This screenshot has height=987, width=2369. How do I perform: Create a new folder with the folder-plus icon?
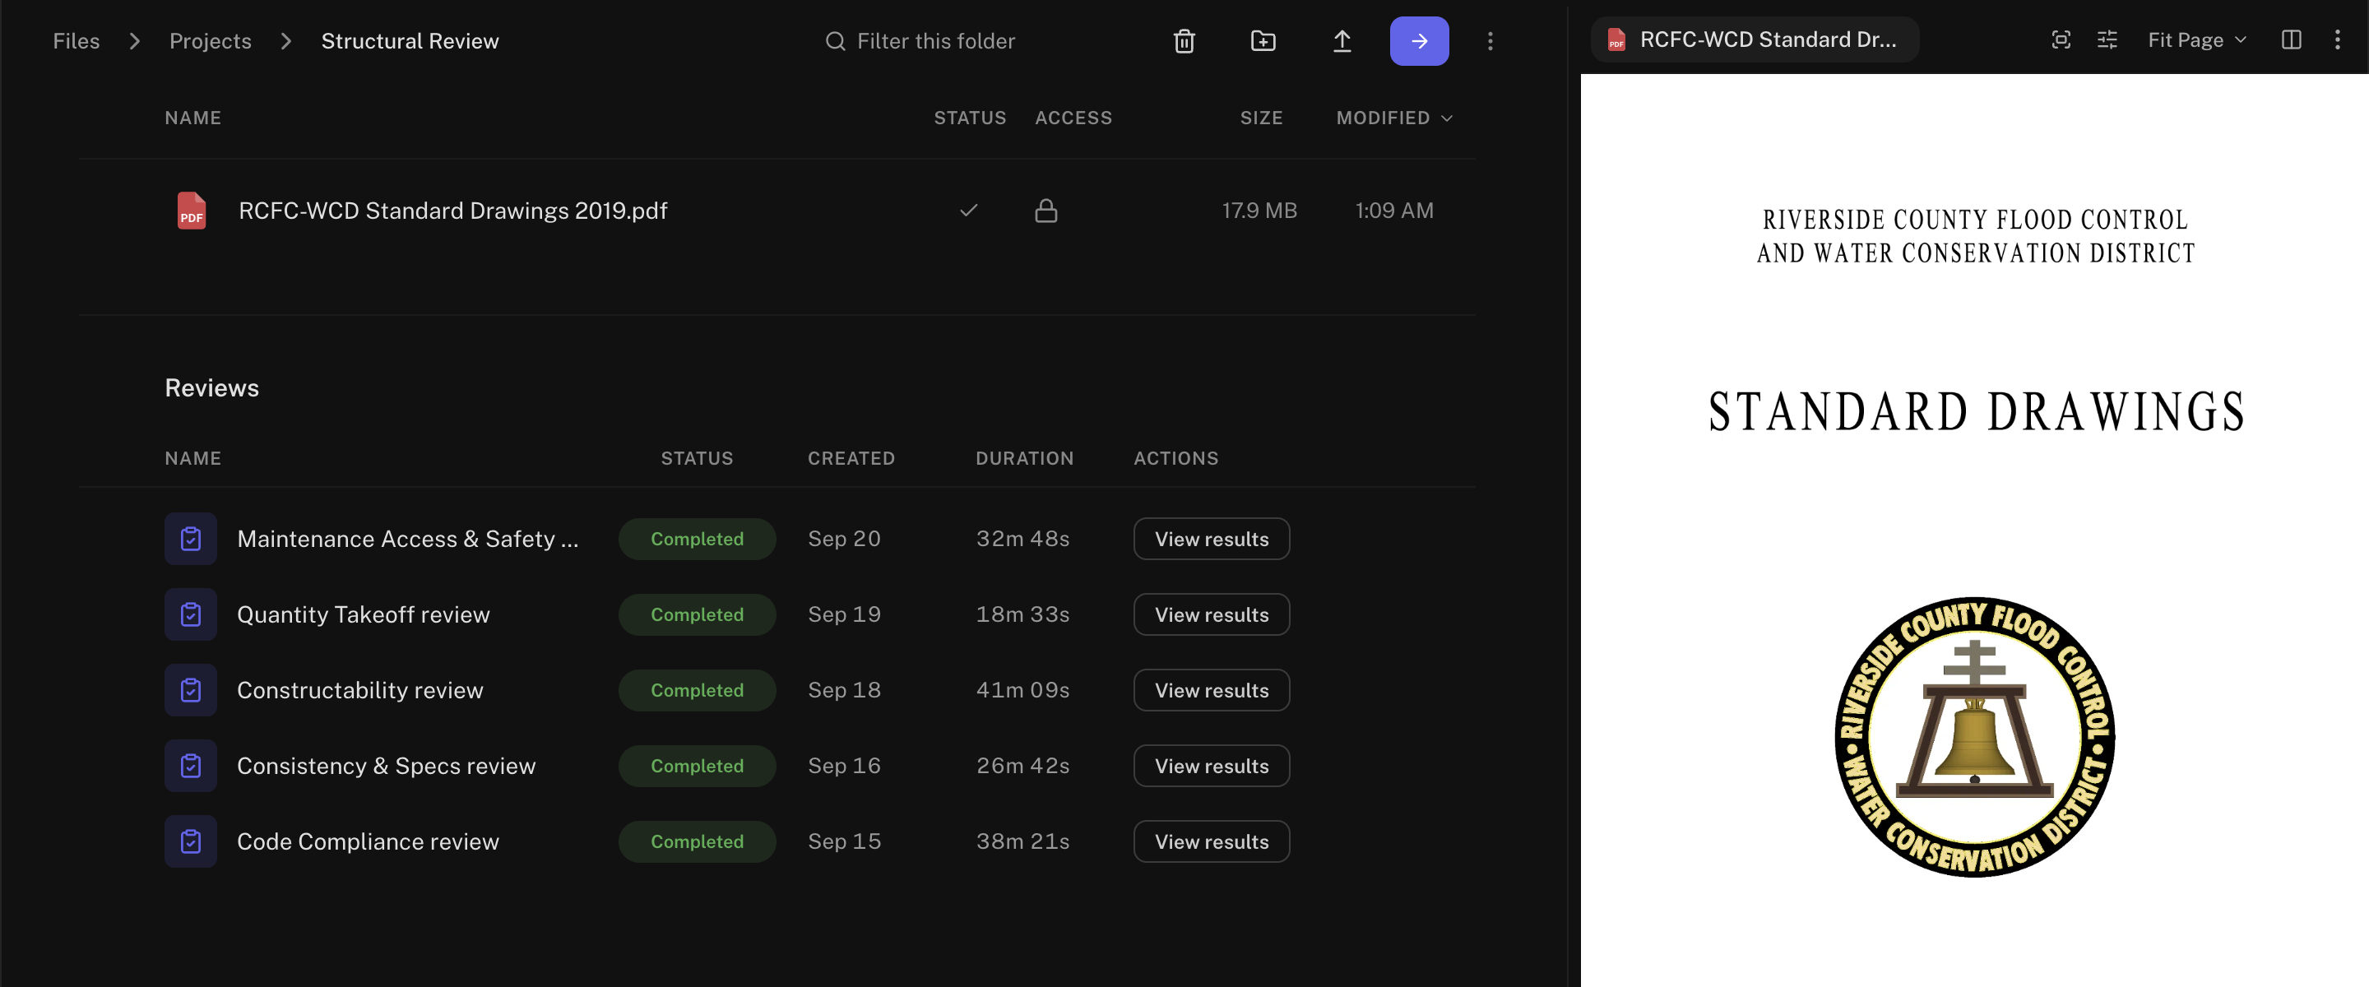point(1263,41)
